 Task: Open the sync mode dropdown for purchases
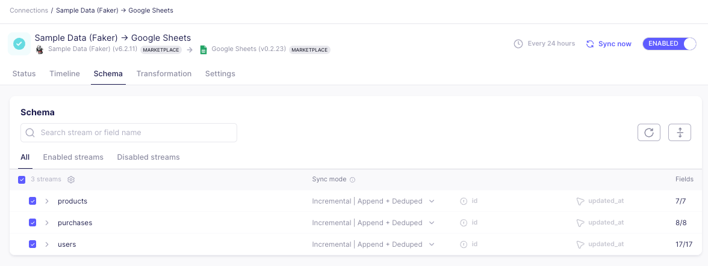(x=373, y=223)
